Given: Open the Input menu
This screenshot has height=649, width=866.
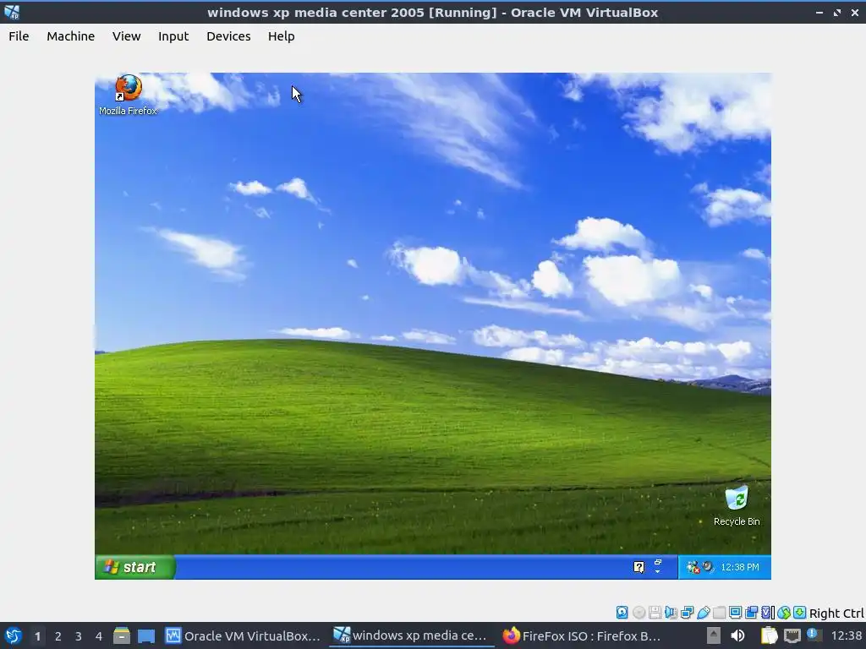Looking at the screenshot, I should [x=173, y=36].
